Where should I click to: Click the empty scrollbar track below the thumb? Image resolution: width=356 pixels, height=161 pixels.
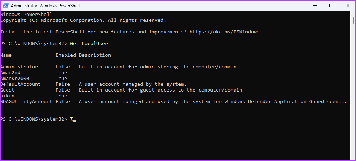click(353, 90)
